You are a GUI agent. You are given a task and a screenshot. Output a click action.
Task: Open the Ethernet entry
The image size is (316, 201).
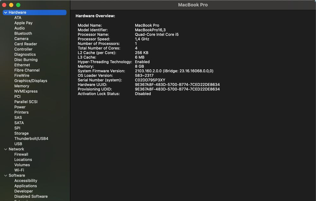tap(22, 65)
